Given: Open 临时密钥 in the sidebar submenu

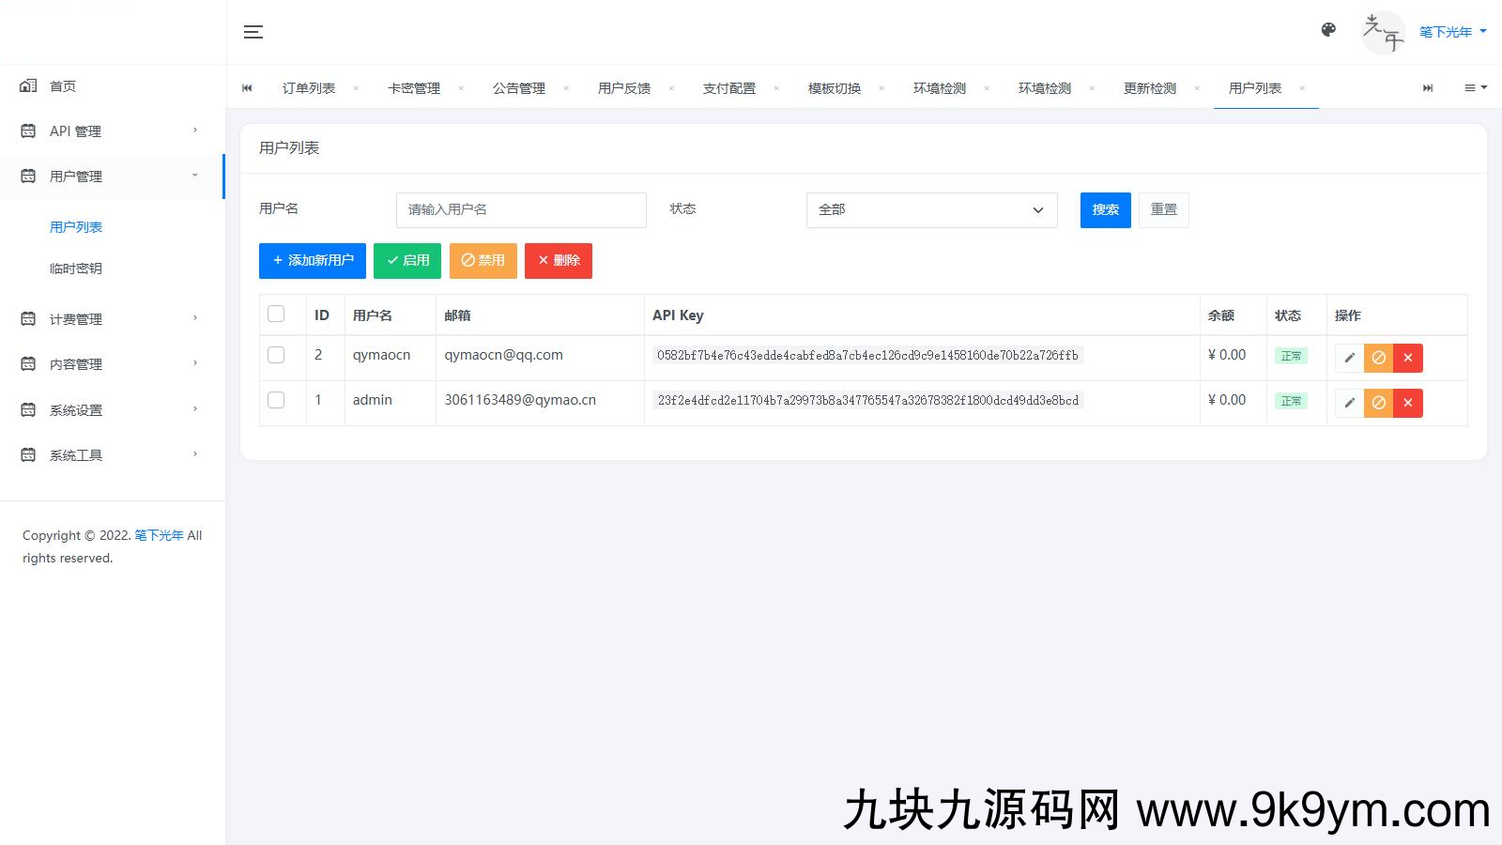Looking at the screenshot, I should [x=76, y=269].
